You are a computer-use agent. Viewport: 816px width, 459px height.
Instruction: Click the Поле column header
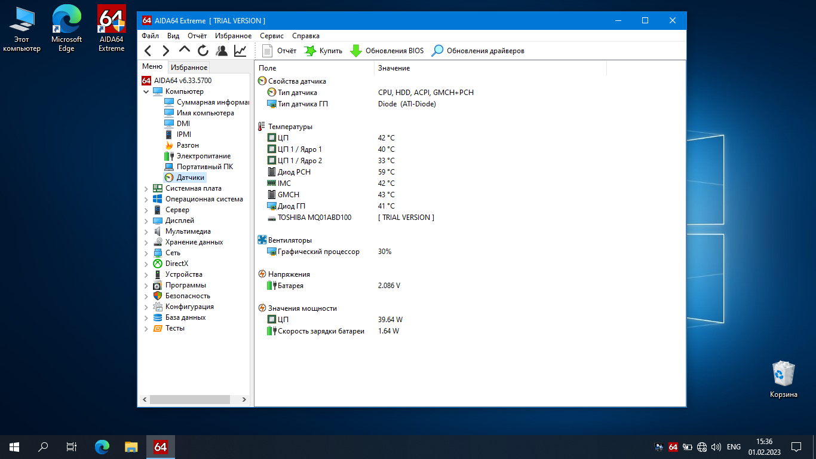click(x=314, y=68)
